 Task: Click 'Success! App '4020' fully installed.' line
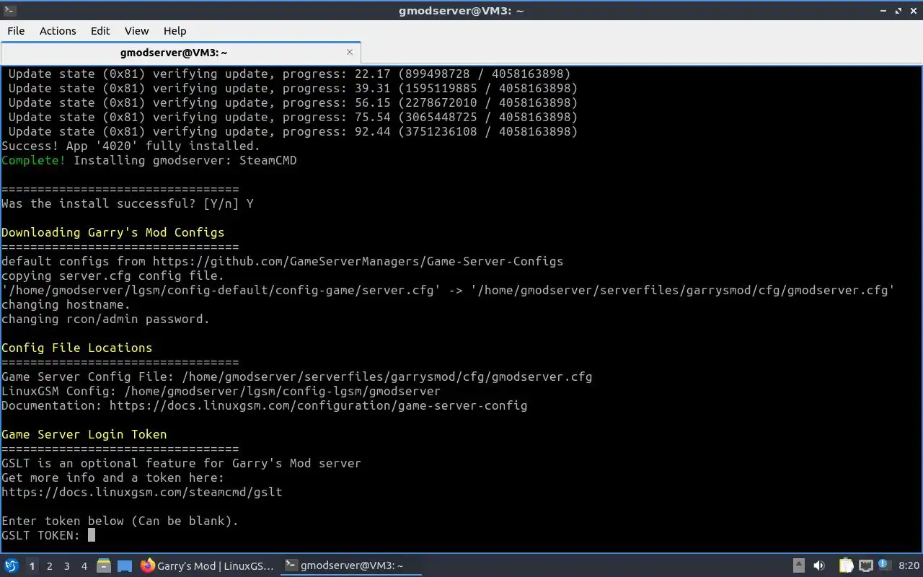click(x=131, y=146)
